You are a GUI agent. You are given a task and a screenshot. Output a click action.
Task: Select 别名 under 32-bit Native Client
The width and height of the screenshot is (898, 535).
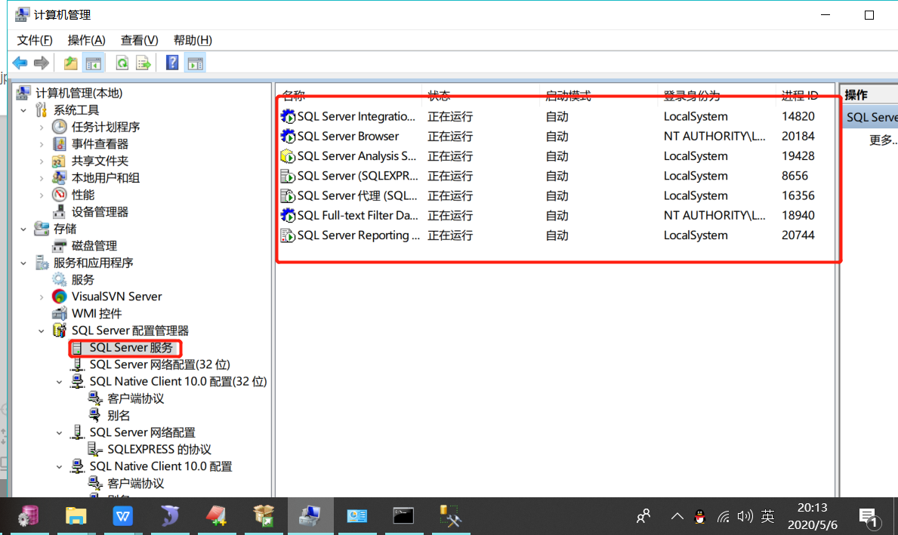119,416
